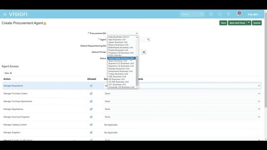Screen dimensions: 267x150
Task: Click the search magnifier in the header
Action: pos(202,14)
